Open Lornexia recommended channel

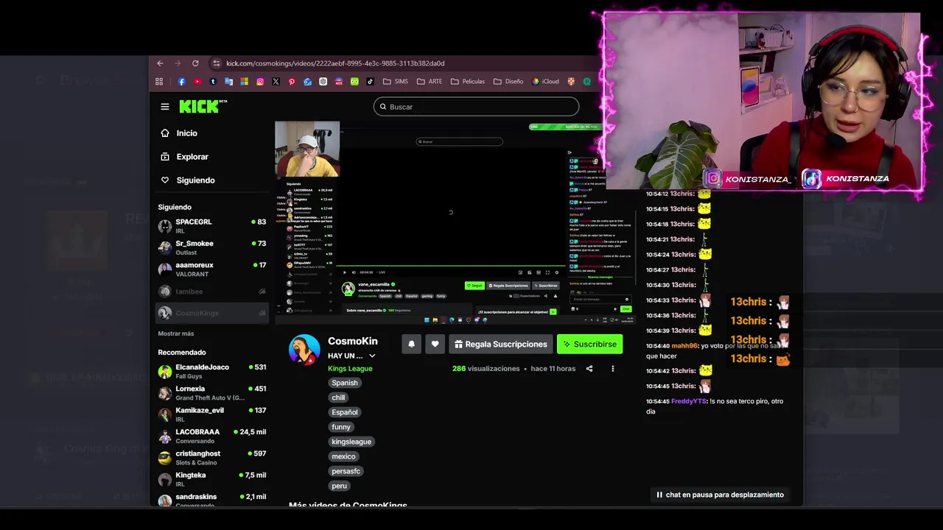coord(212,393)
